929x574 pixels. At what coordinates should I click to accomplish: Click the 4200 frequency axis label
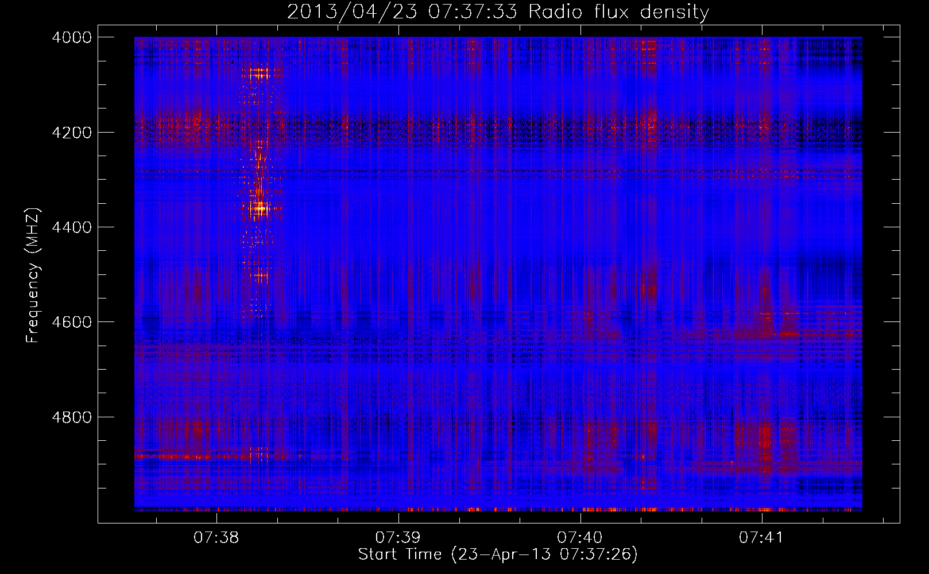coord(72,132)
